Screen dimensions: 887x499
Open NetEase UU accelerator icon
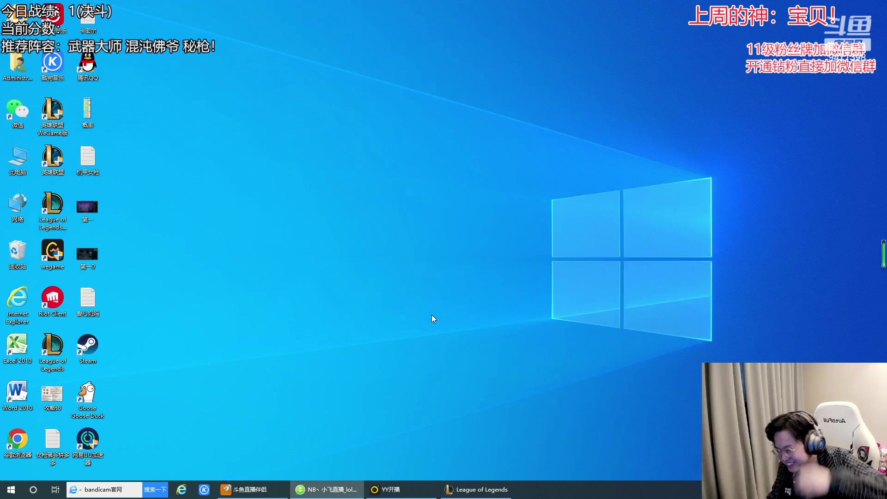point(87,439)
